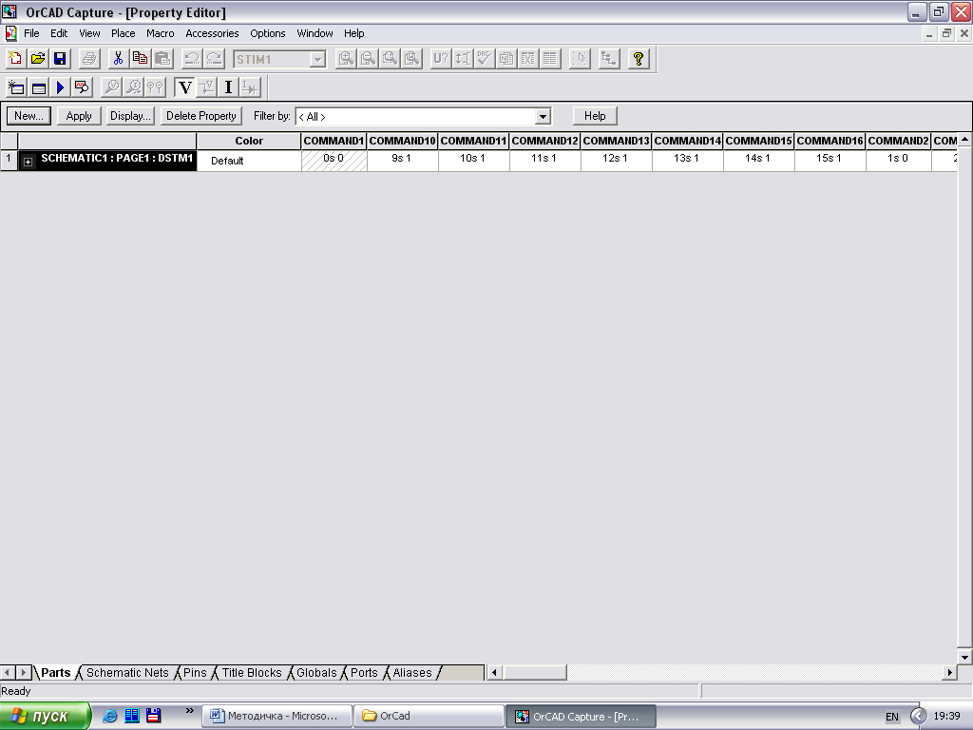Switch to the Title Blocks tab
This screenshot has width=973, height=730.
point(252,673)
